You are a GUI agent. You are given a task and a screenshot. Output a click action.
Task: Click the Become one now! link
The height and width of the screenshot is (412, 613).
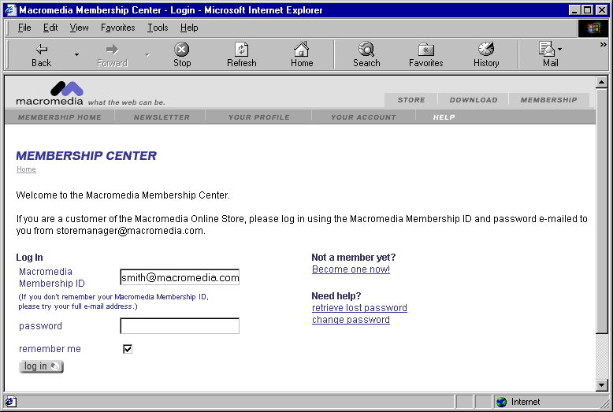tap(351, 269)
